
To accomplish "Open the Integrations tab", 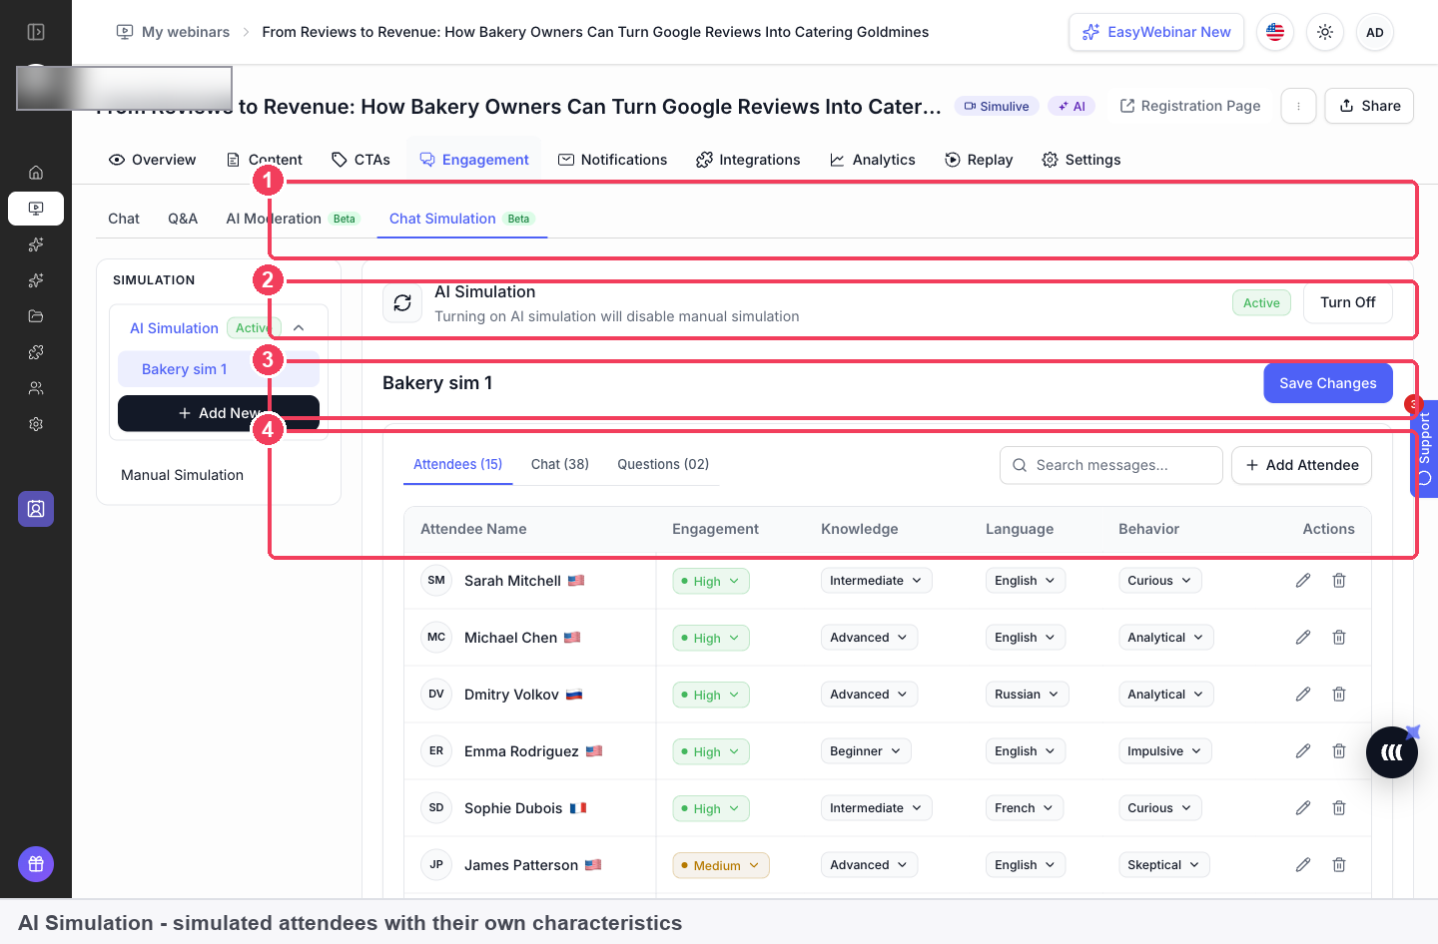I will pos(748,160).
